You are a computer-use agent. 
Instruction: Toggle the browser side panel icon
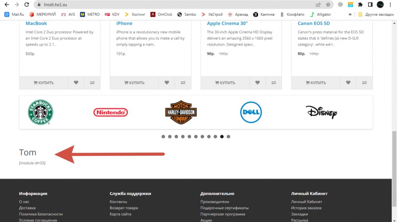click(x=370, y=4)
